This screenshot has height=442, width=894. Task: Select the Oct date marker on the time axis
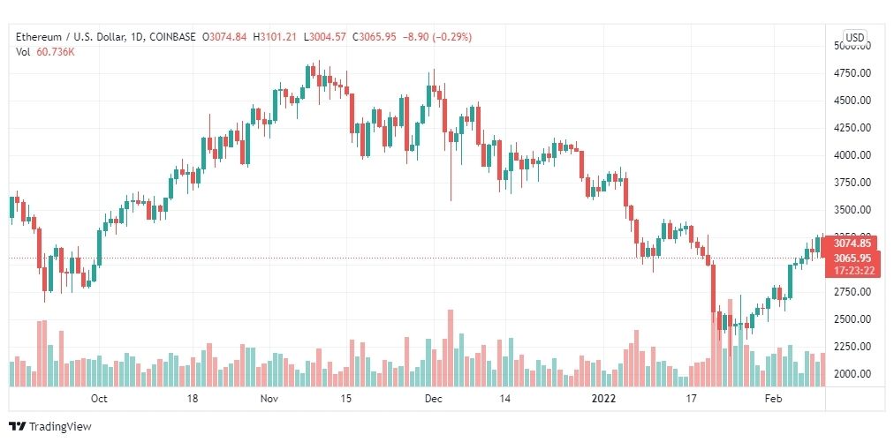pyautogui.click(x=99, y=399)
